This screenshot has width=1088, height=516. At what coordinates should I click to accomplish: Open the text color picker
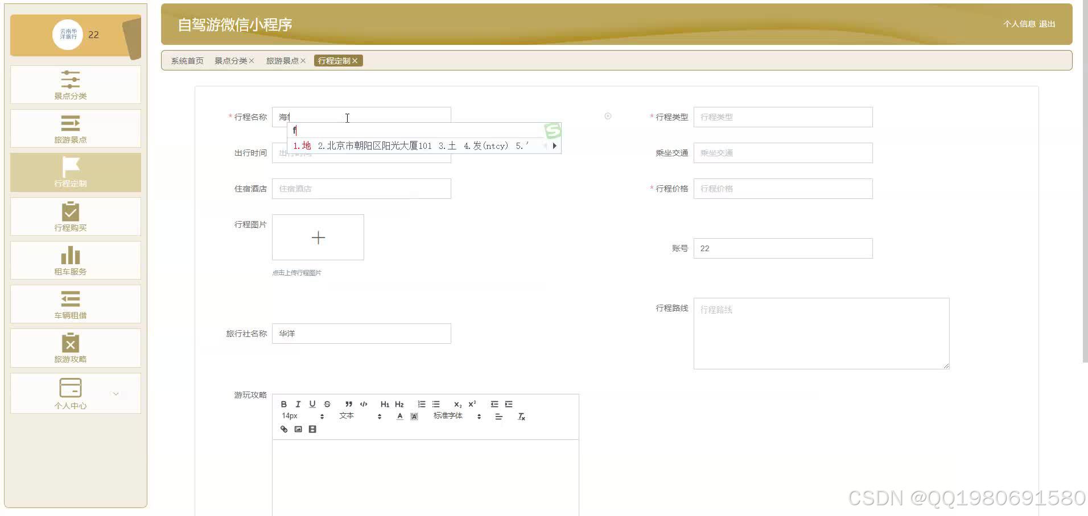(400, 417)
